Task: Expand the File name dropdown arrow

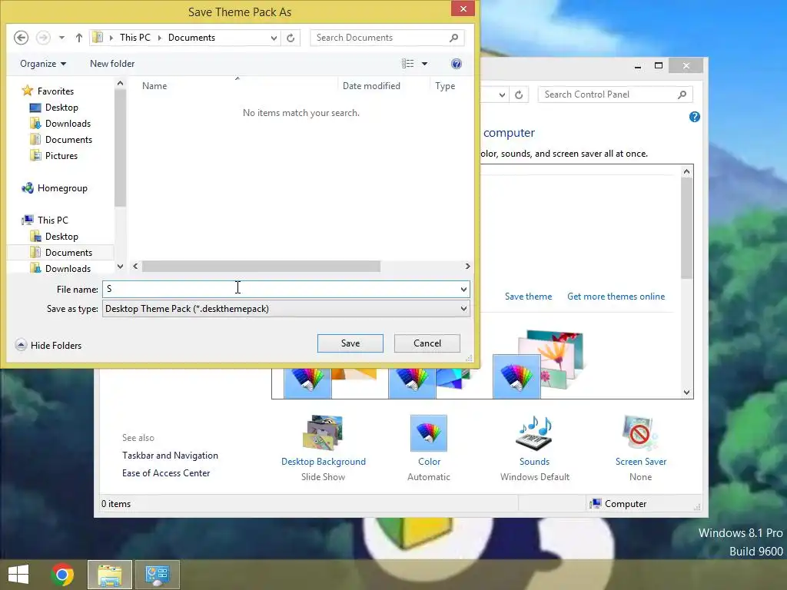Action: coord(463,289)
